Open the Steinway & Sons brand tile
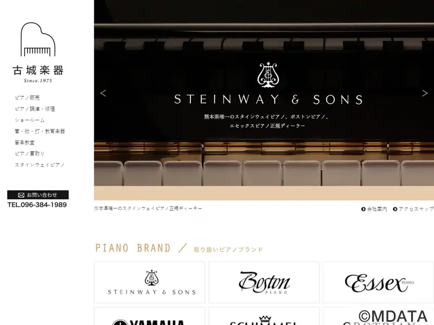This screenshot has width=434, height=325. (150, 282)
